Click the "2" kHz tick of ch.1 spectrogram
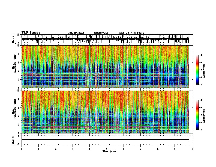Screen dimensions: 216x167 19,80
